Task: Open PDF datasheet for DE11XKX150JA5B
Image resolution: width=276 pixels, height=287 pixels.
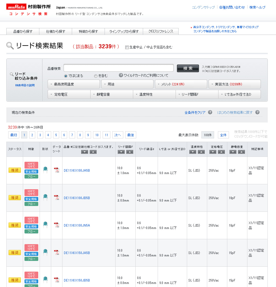Action: [57, 252]
